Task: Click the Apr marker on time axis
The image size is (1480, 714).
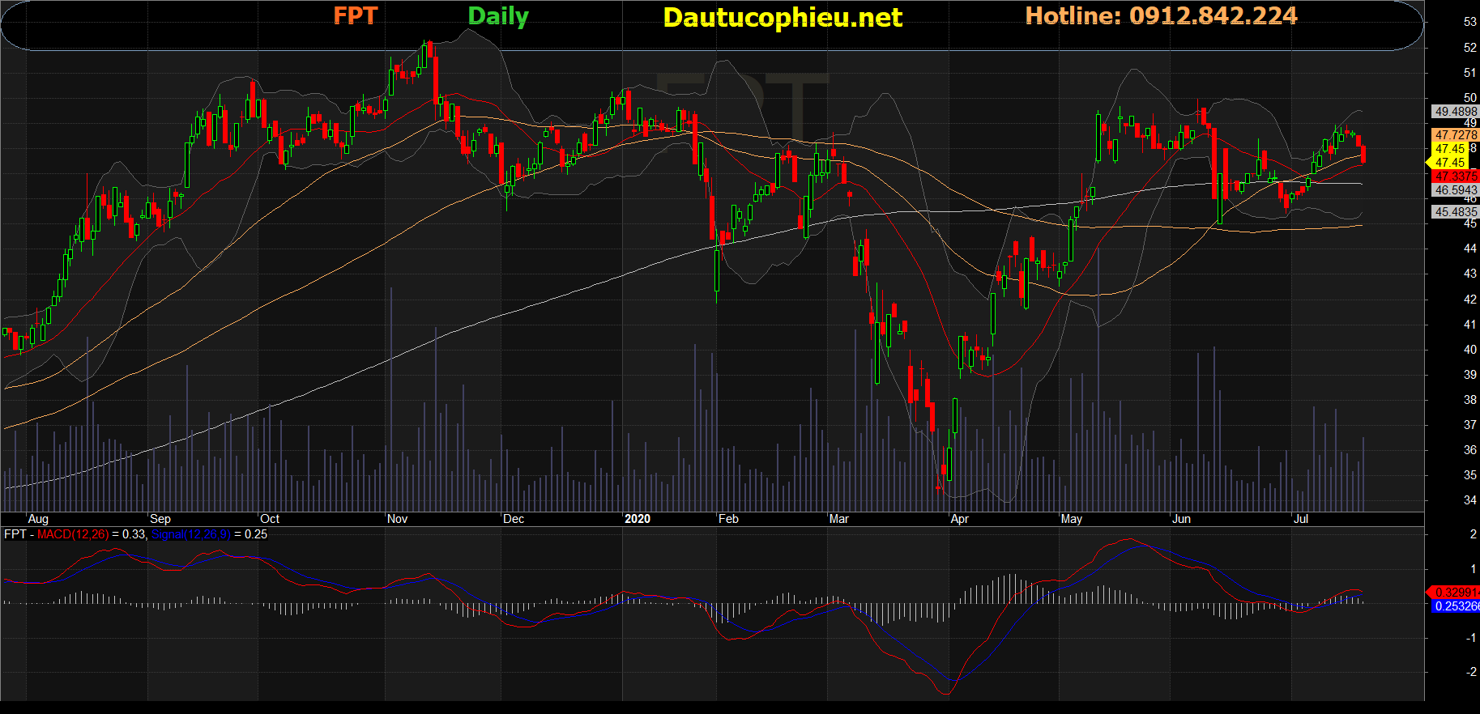Action: 959,519
